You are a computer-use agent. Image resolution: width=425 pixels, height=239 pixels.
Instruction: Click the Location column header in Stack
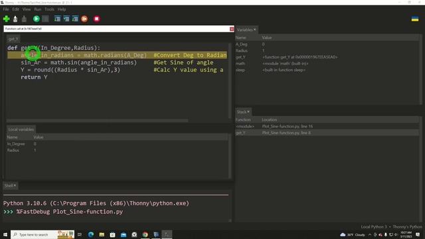click(270, 119)
